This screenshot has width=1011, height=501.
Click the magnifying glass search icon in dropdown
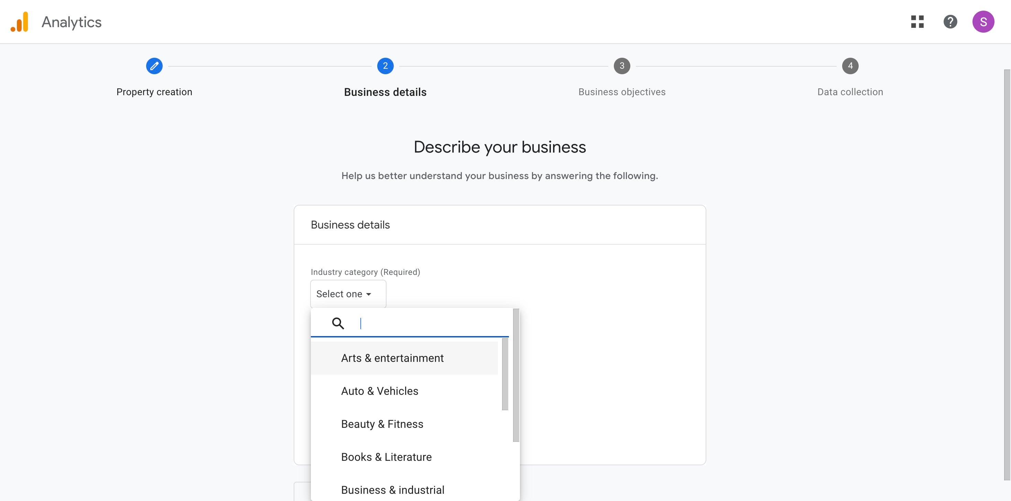pos(338,323)
